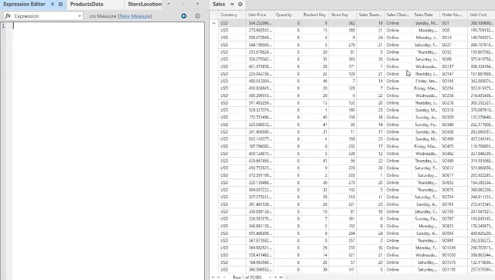The width and height of the screenshot is (495, 280).
Task: Pin the Sales preview tab
Action: (x=232, y=4)
